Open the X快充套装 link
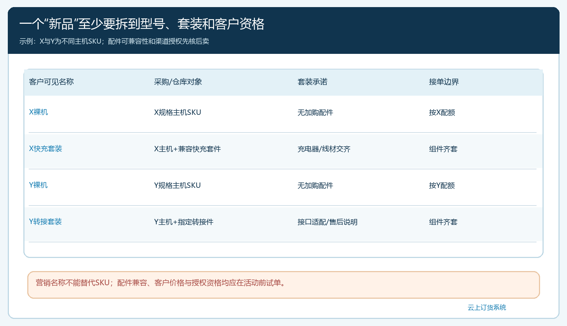Screen dimensions: 567x326 [x=45, y=148]
